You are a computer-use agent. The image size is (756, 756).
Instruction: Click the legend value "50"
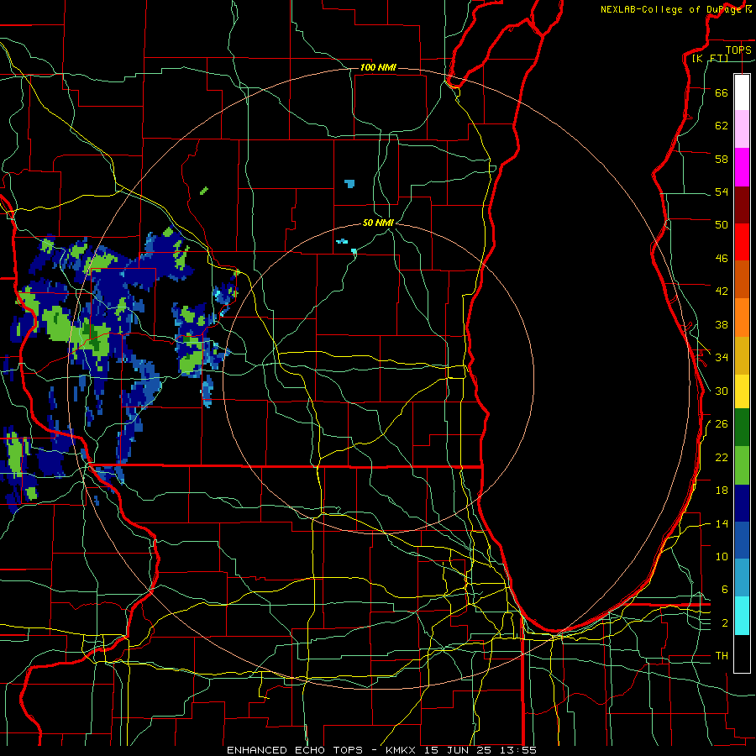point(722,225)
